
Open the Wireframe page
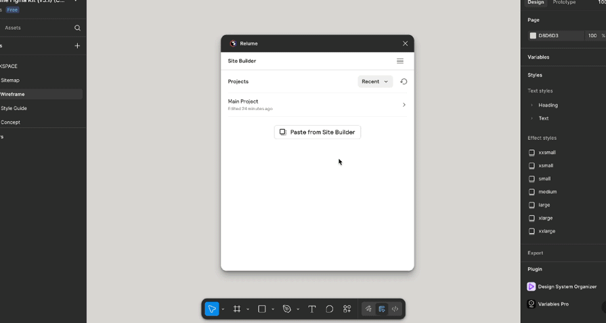(41, 94)
